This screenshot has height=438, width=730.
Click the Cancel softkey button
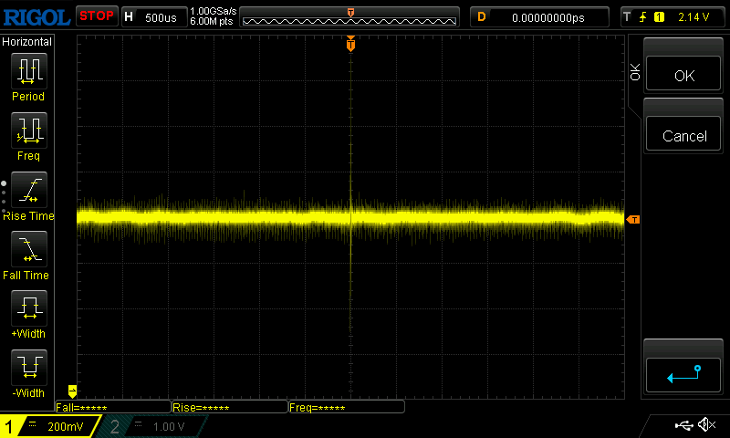point(683,134)
